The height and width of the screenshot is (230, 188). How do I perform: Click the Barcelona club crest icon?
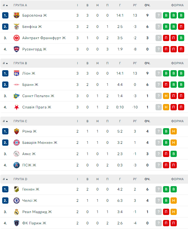tap(17, 15)
